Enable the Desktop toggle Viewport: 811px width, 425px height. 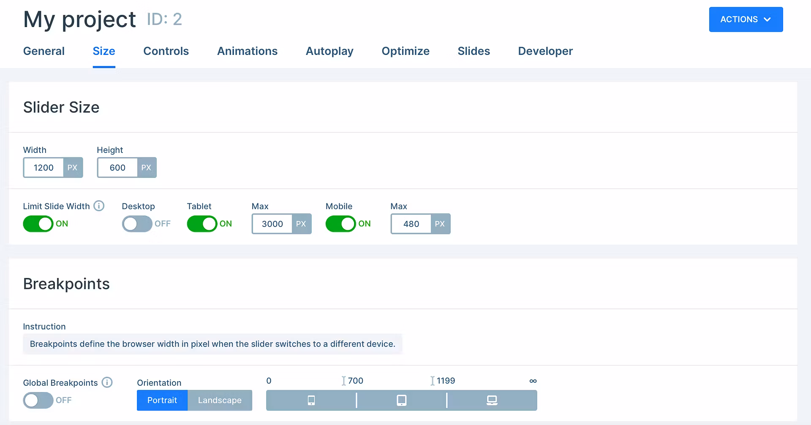click(137, 224)
